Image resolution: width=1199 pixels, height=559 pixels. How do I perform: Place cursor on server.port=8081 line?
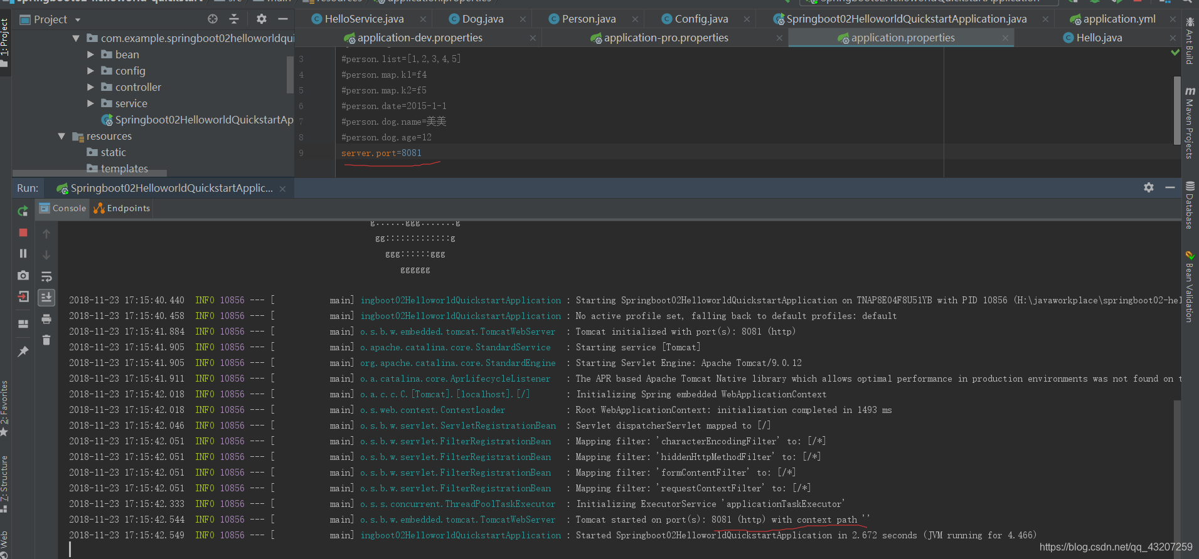381,153
